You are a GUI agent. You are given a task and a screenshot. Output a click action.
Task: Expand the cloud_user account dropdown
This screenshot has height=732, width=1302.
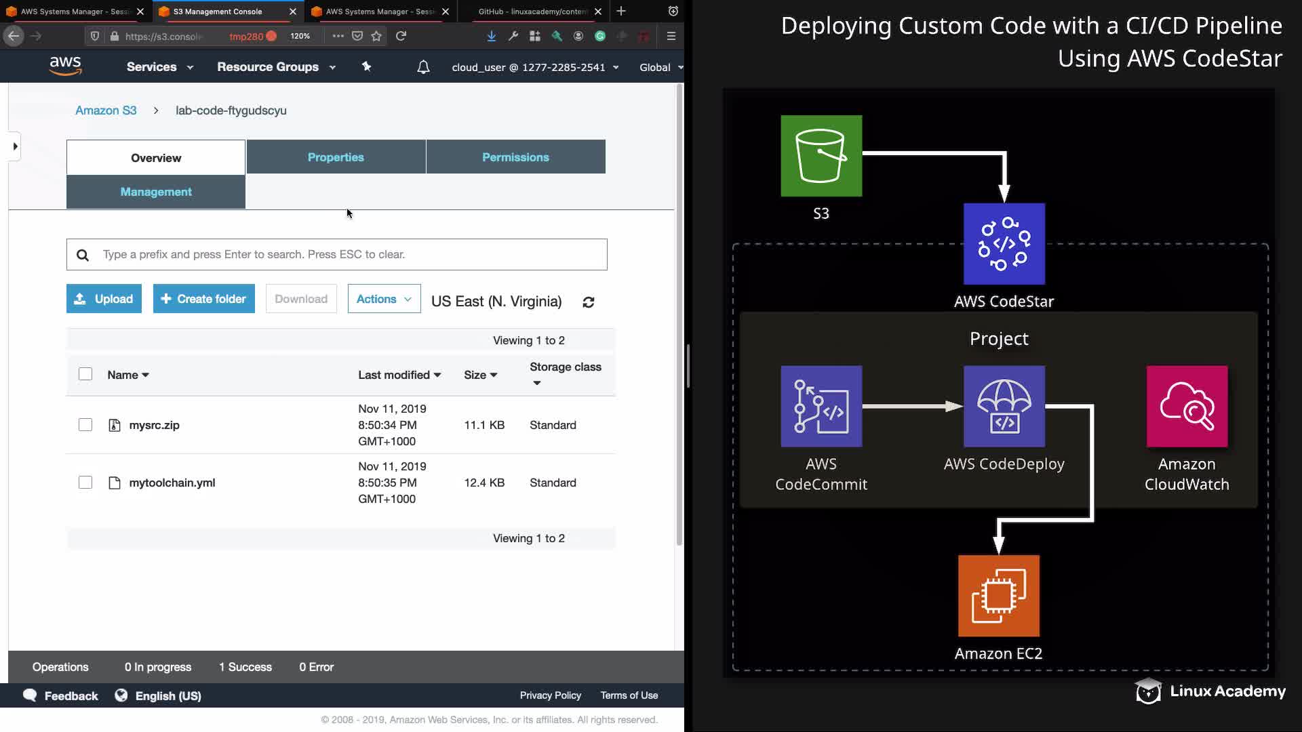tap(535, 67)
